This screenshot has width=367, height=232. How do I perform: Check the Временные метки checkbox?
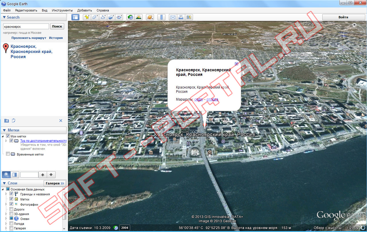pyautogui.click(x=8, y=154)
